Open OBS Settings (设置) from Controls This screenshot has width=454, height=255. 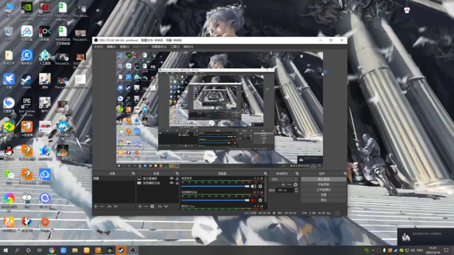323,195
